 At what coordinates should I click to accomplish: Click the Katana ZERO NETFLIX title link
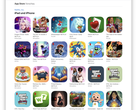click(22, 59)
